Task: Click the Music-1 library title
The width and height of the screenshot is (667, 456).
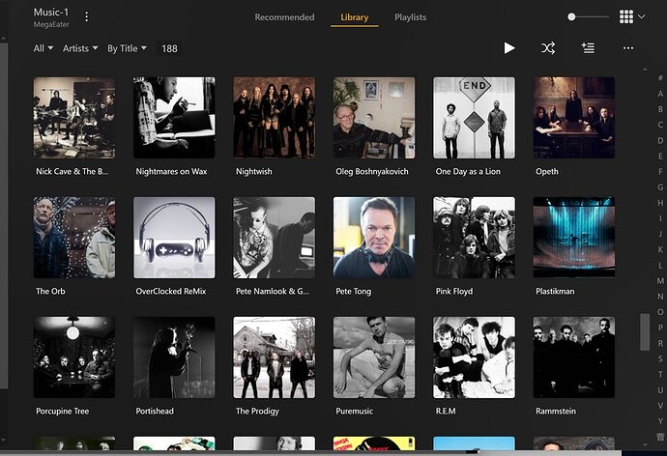Action: pos(51,13)
